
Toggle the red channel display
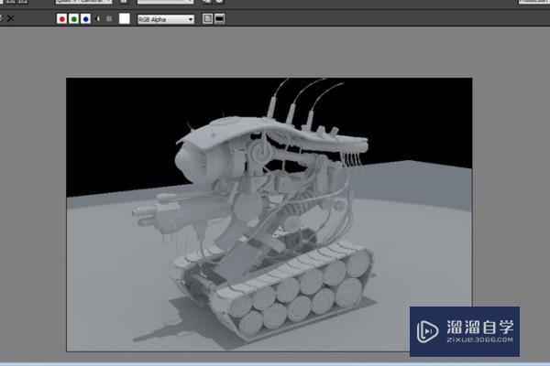[x=61, y=19]
